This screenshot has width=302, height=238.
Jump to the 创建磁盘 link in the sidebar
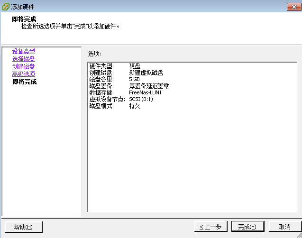coord(24,66)
